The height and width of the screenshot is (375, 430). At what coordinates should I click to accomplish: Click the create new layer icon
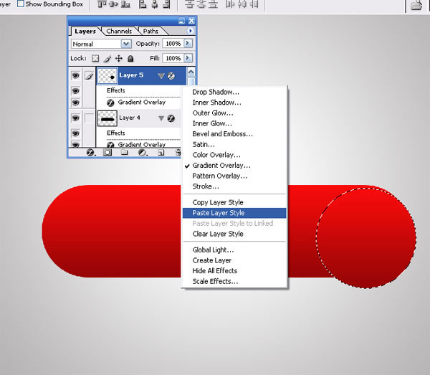point(161,153)
